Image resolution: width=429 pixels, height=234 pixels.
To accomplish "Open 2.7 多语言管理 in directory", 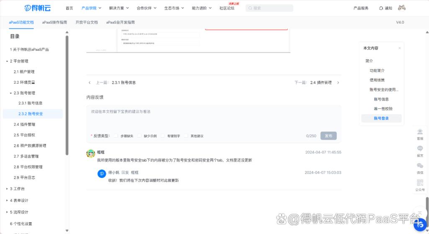I will (26, 156).
